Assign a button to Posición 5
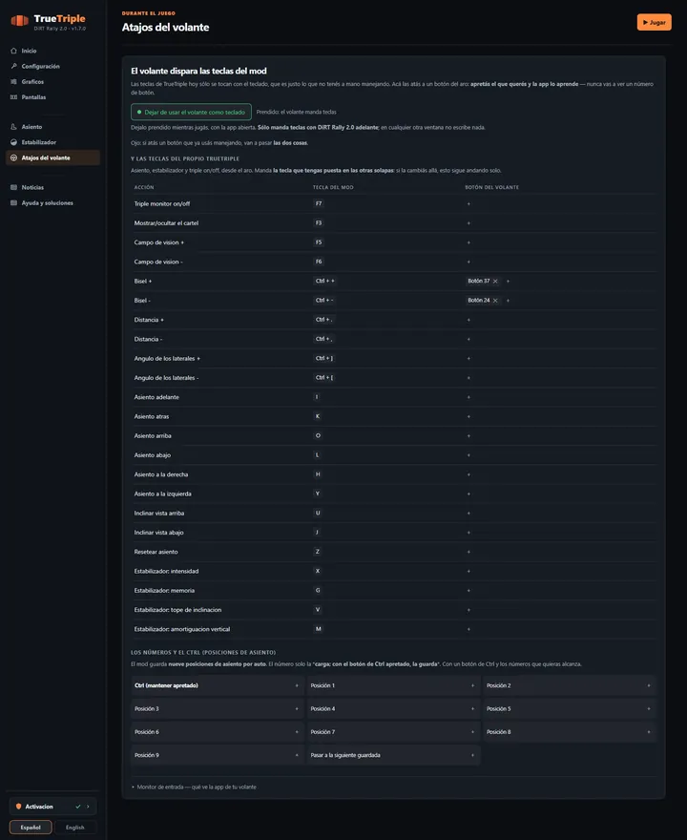This screenshot has height=840, width=687. pyautogui.click(x=649, y=708)
